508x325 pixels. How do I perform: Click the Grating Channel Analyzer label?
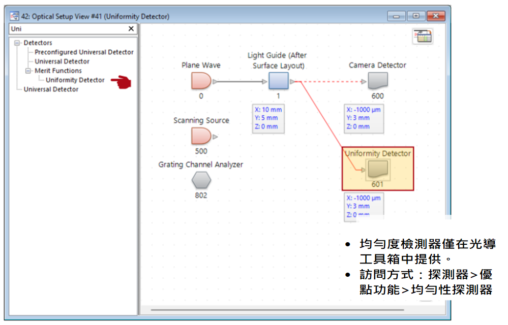tap(200, 165)
